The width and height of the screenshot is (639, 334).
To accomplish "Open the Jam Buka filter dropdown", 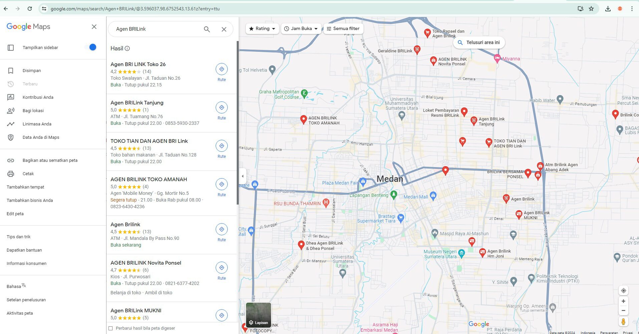I will (301, 29).
